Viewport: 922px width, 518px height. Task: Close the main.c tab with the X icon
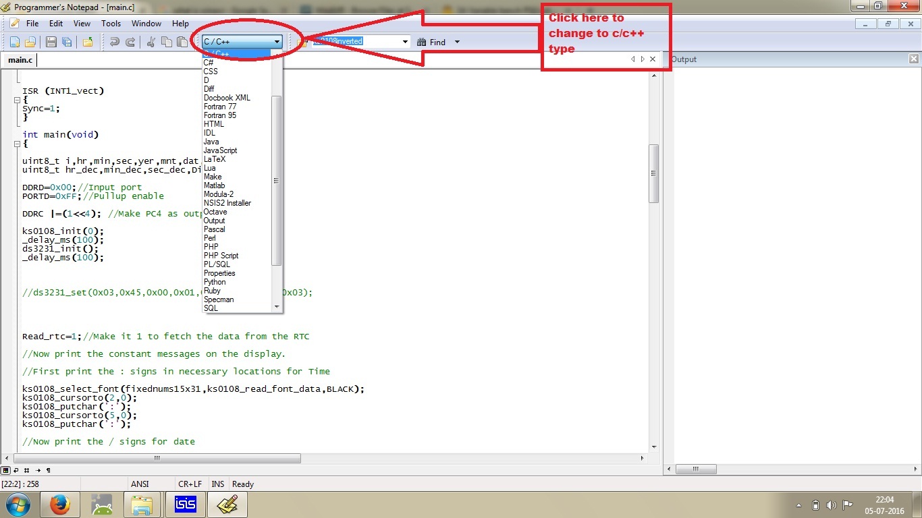(653, 59)
